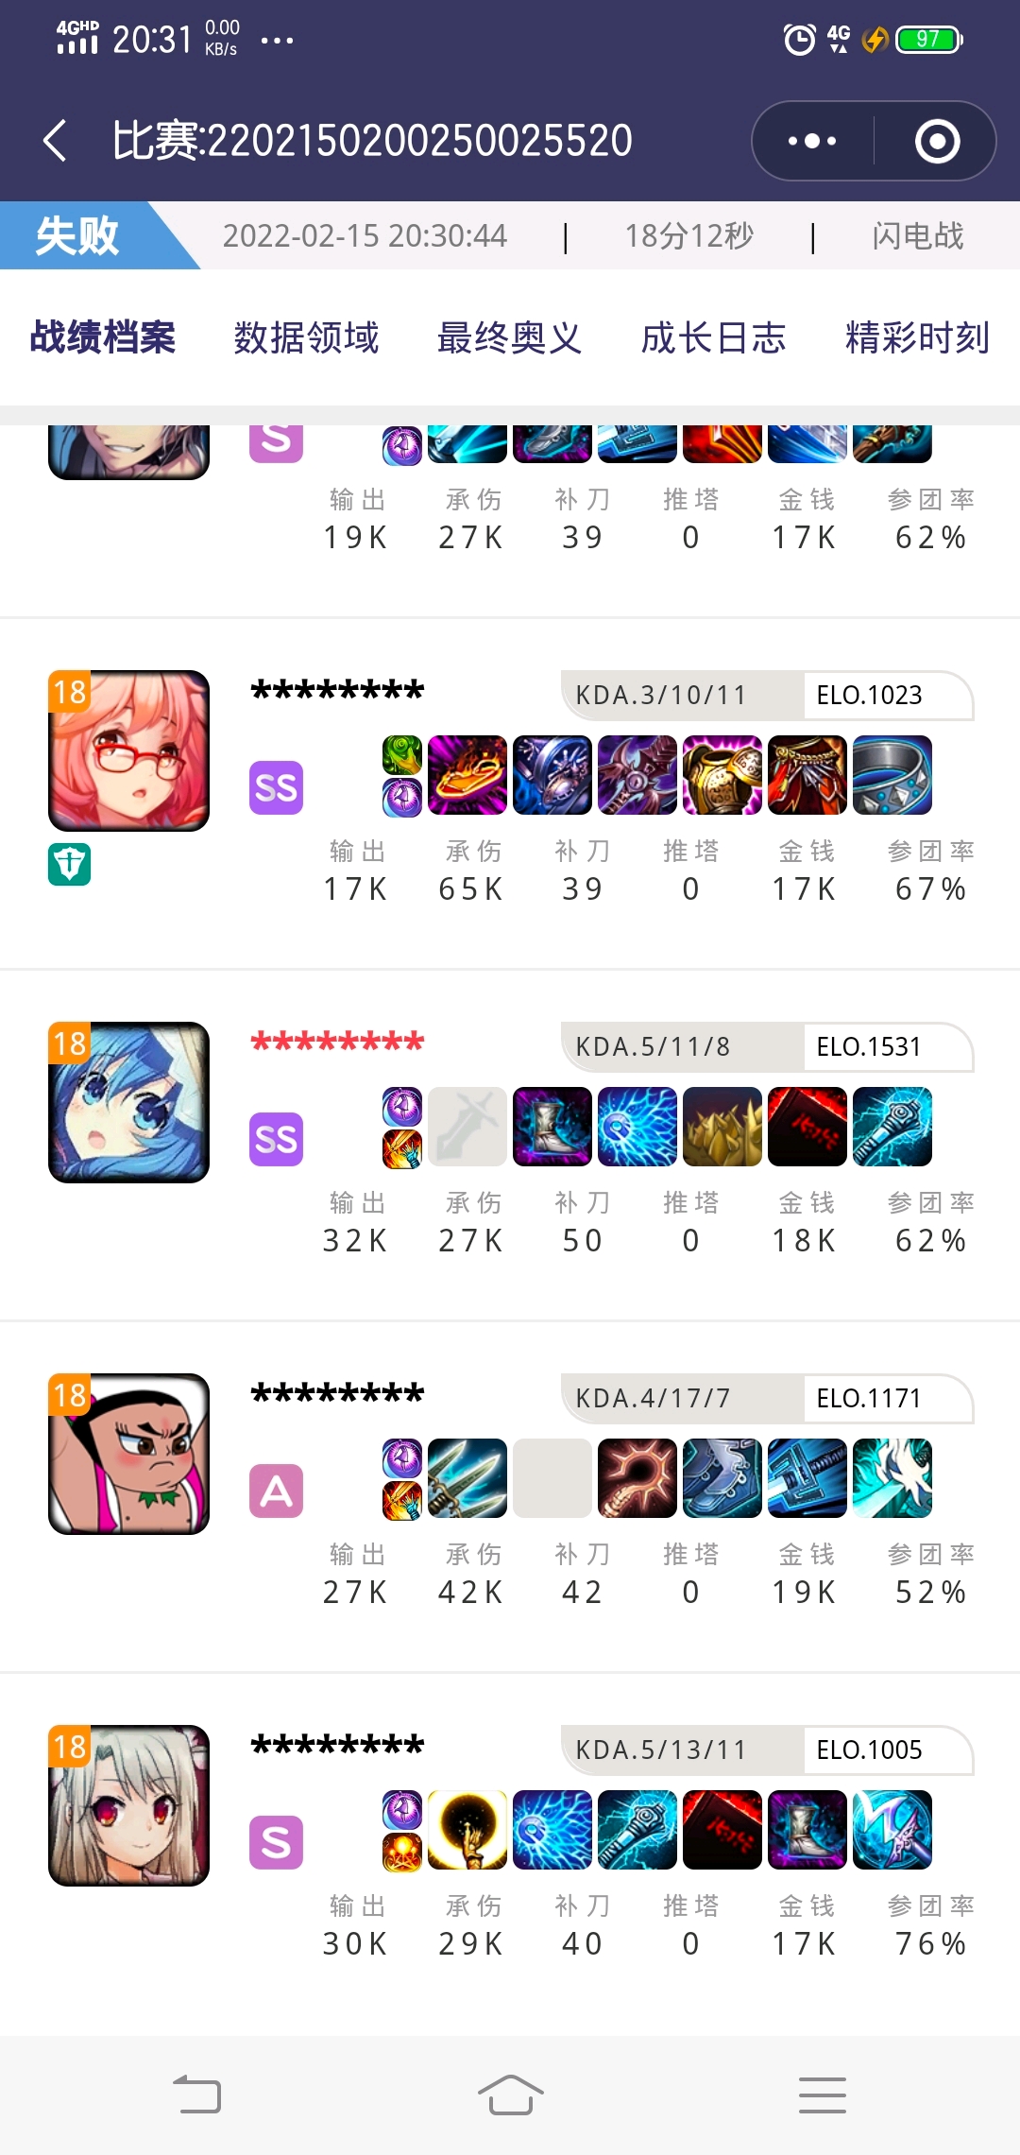The height and width of the screenshot is (2155, 1020).
Task: Close mini program with circle target icon
Action: pyautogui.click(x=937, y=141)
